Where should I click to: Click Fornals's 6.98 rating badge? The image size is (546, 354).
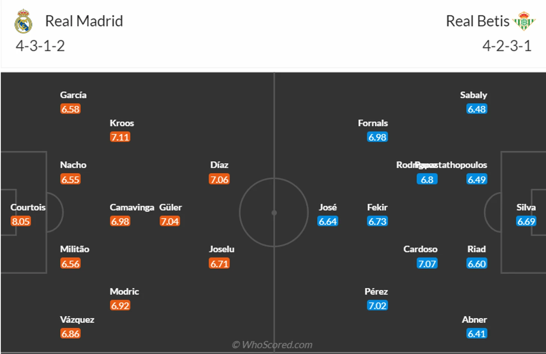click(377, 137)
